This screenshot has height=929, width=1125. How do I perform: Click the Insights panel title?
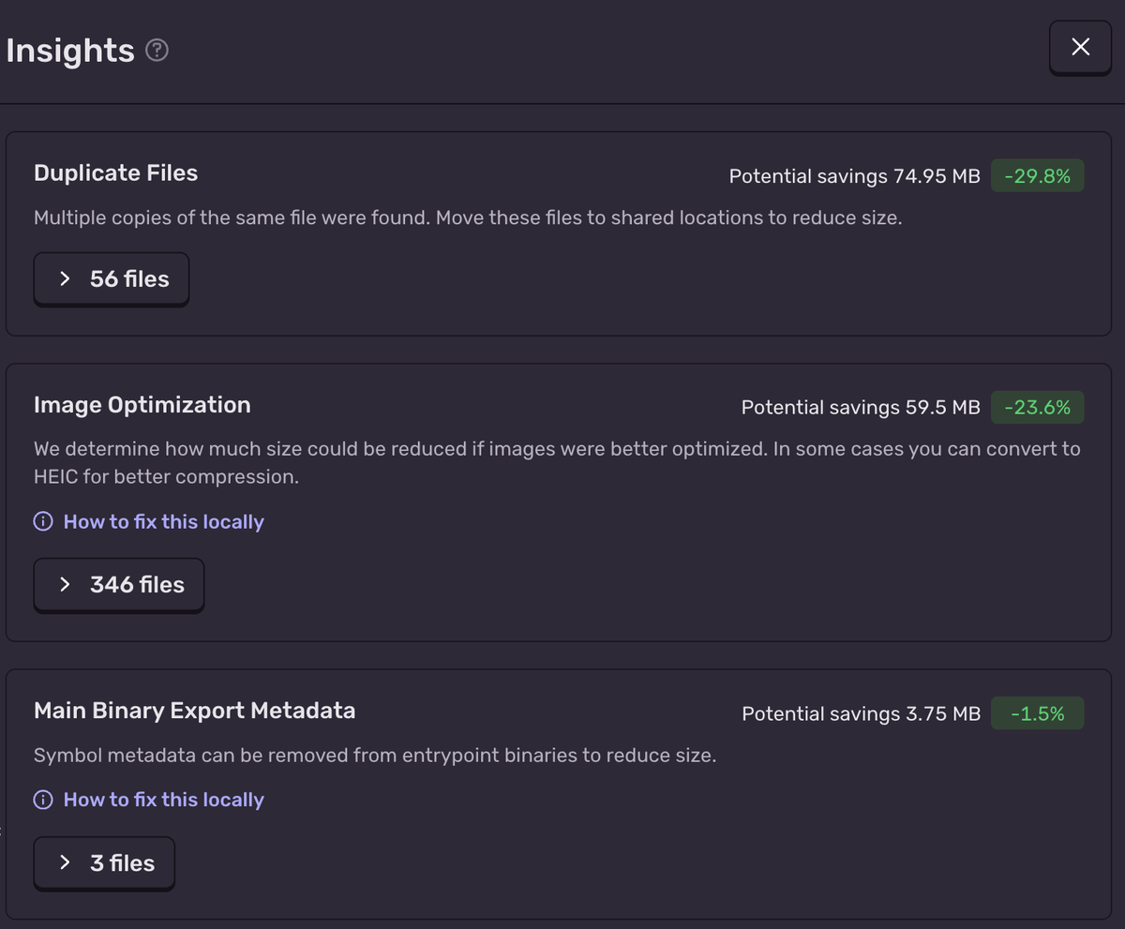tap(70, 51)
